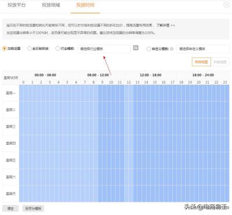Viewport: 232px width, 215px height.
Task: Click the 06:00 - 12:00 time range header
Action: (x=98, y=75)
